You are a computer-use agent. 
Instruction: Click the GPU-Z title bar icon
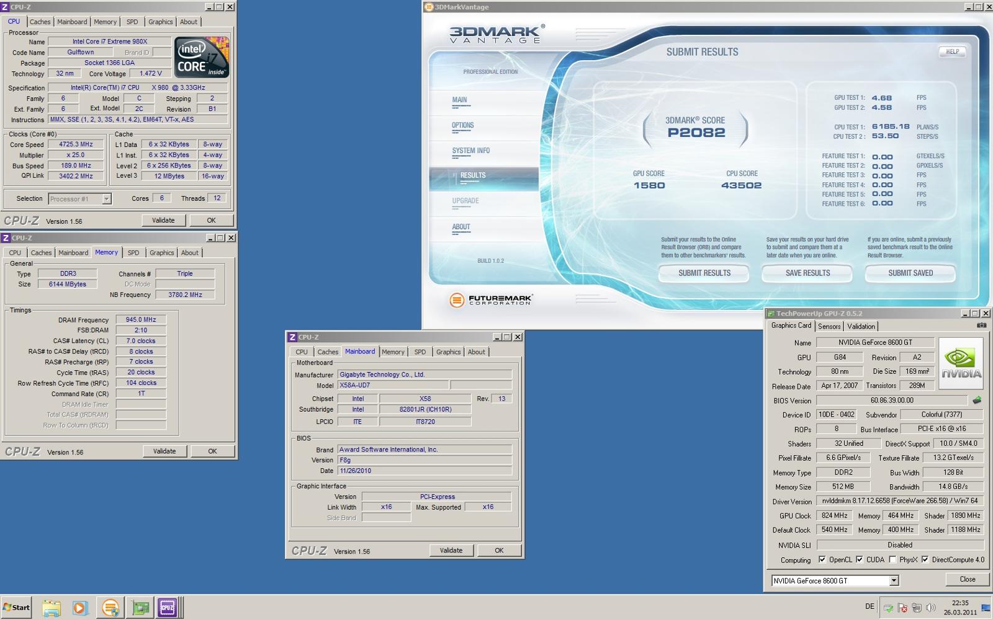tap(771, 314)
